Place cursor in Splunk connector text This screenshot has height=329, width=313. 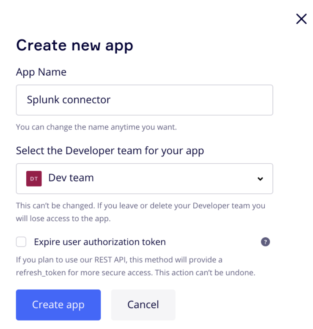(x=69, y=100)
